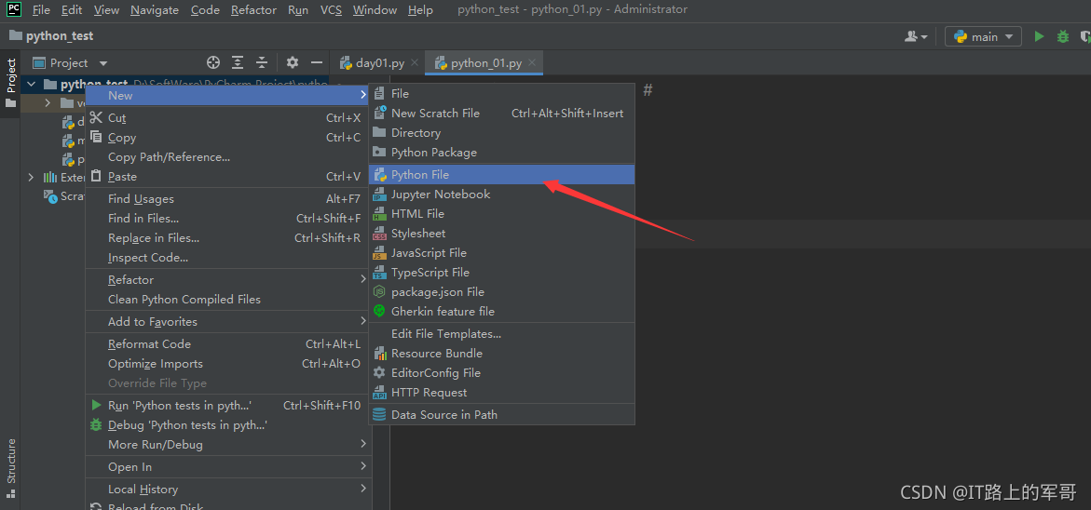Open the Project tool window side tab

pyautogui.click(x=10, y=83)
